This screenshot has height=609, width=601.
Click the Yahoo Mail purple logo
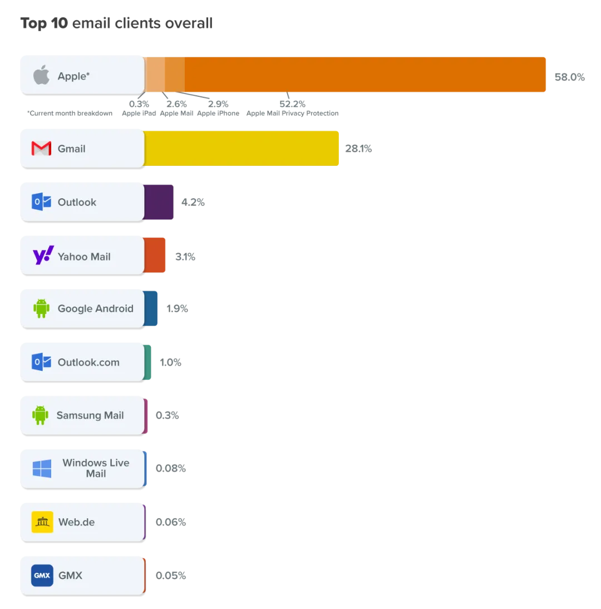(x=43, y=255)
